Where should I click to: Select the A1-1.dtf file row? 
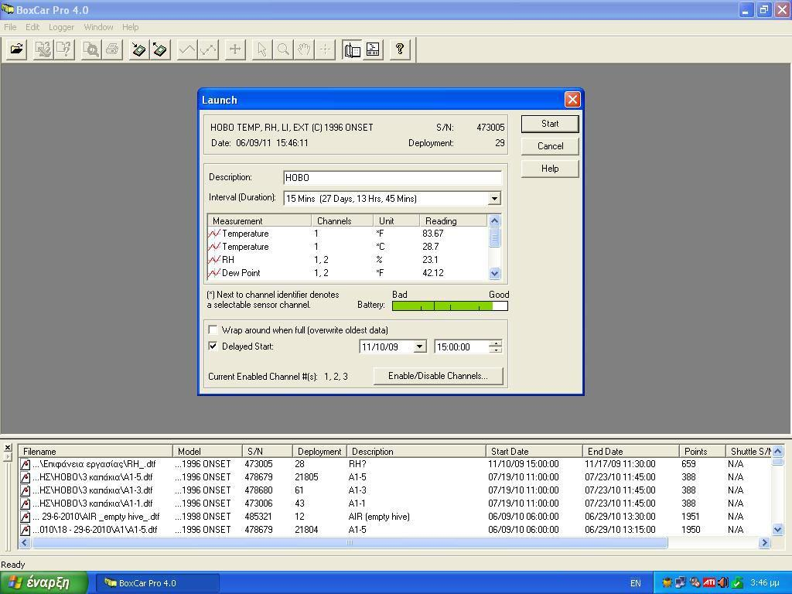coord(395,504)
